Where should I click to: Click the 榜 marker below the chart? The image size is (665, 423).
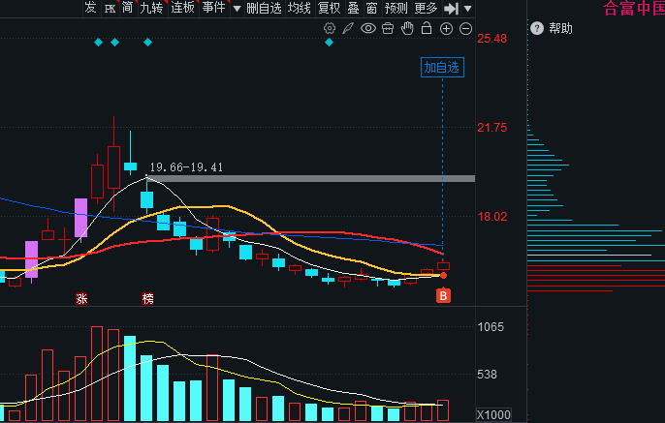148,299
